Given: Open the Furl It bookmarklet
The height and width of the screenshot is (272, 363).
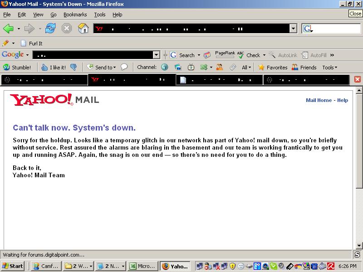Looking at the screenshot, I should tap(32, 43).
